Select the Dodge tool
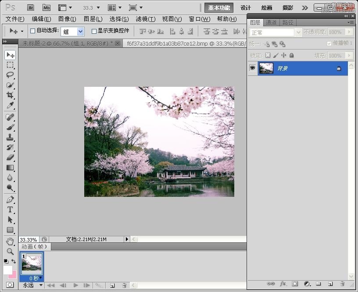 (x=10, y=188)
